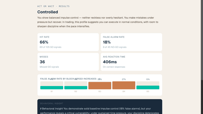Viewport: 203px width, 114px height.
Task: Click "8 of 45 NO-GO signals" text
Action: pyautogui.click(x=115, y=47)
